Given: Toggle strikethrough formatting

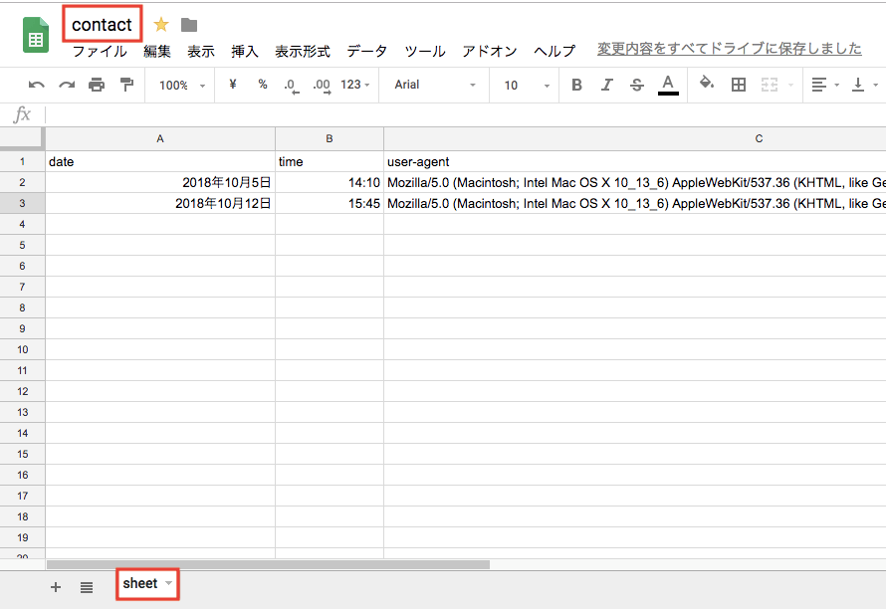Looking at the screenshot, I should [x=637, y=86].
